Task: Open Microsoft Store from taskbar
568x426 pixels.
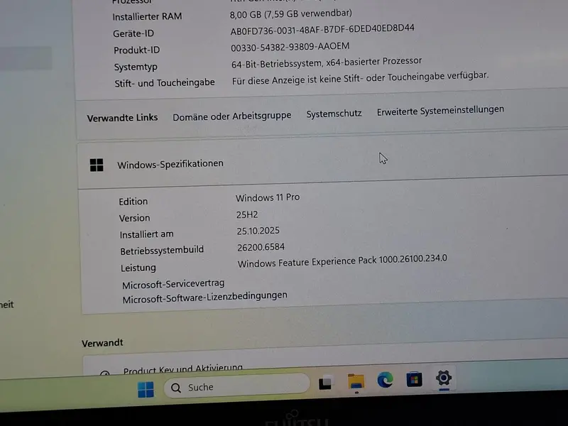Action: tap(414, 379)
